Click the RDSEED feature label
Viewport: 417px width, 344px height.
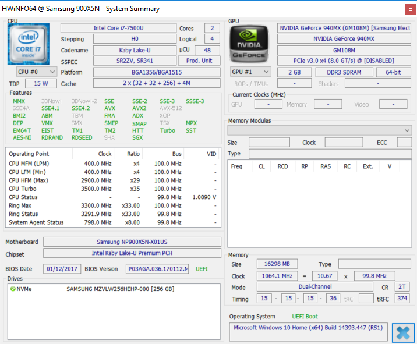82,137
